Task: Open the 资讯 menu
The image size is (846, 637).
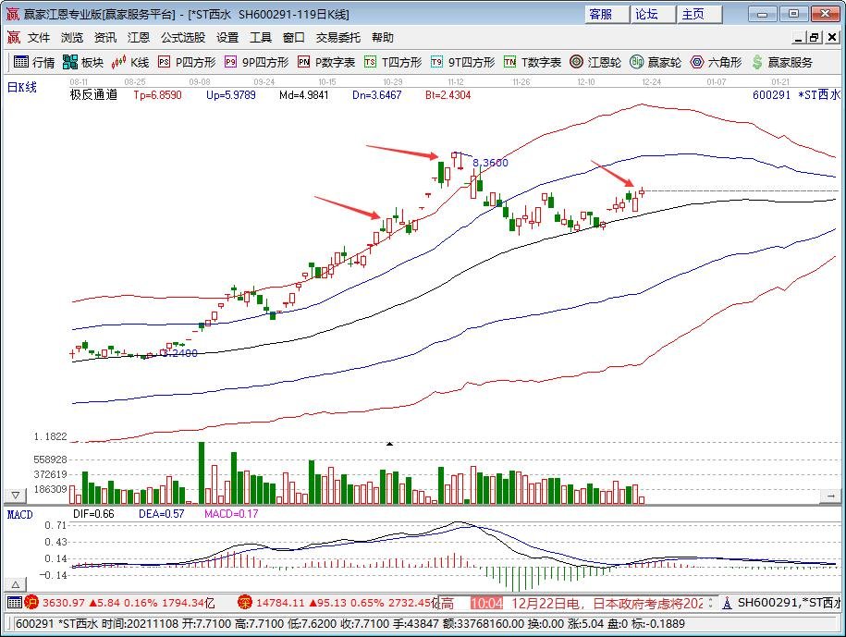Action: pos(104,37)
